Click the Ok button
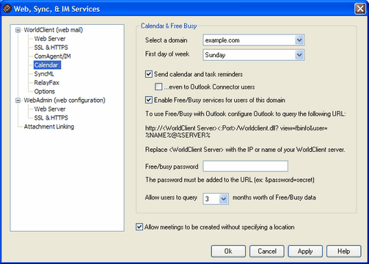Viewport: 369px width, 264px height. pyautogui.click(x=228, y=252)
